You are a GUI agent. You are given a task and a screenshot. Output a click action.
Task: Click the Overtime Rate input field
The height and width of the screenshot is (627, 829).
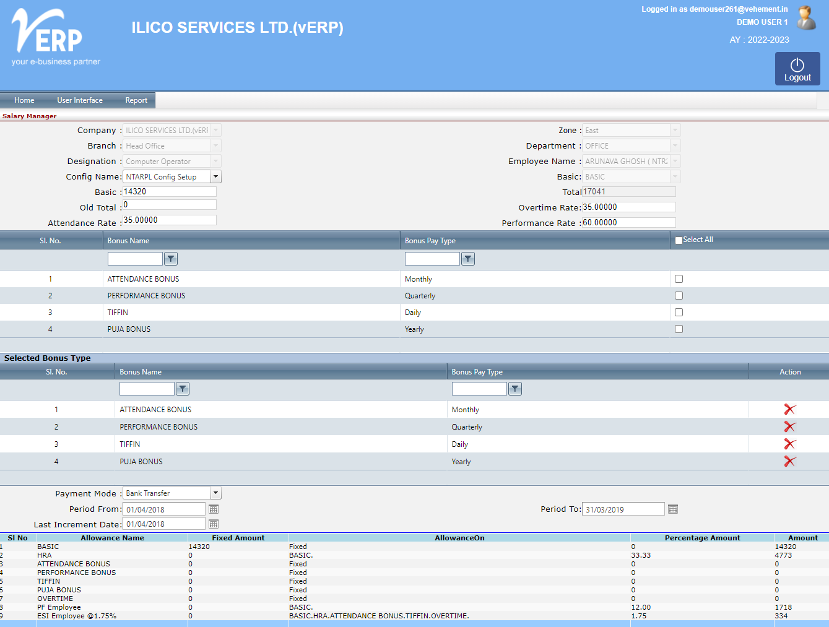pos(629,207)
